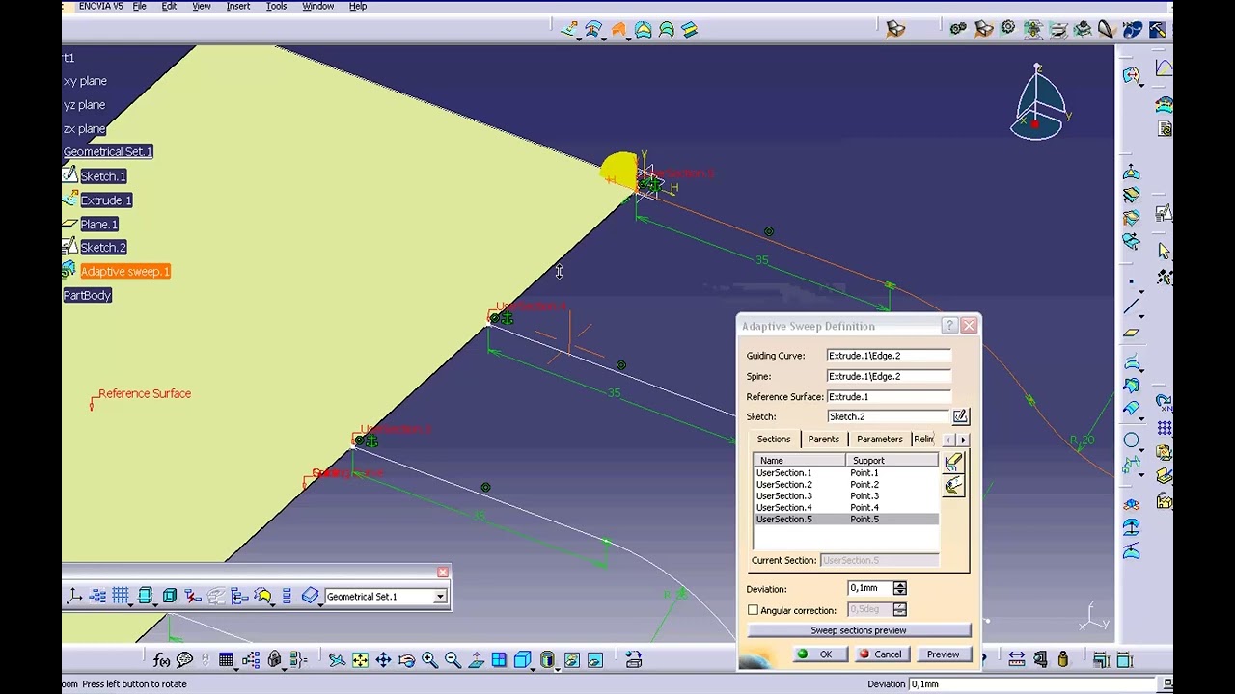Image resolution: width=1235 pixels, height=694 pixels.
Task: Open Geometrical Set.1 dropdown
Action: pyautogui.click(x=440, y=597)
